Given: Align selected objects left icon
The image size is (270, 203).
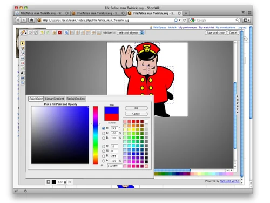Looking at the screenshot, I should (x=72, y=32).
